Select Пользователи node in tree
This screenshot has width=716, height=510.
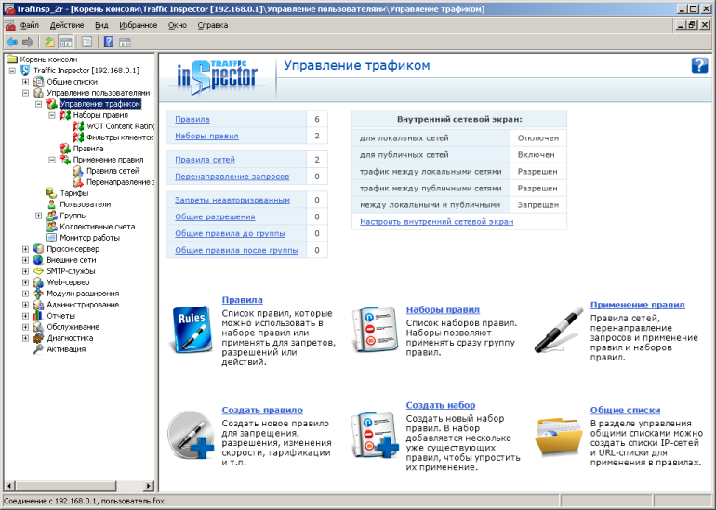point(85,204)
